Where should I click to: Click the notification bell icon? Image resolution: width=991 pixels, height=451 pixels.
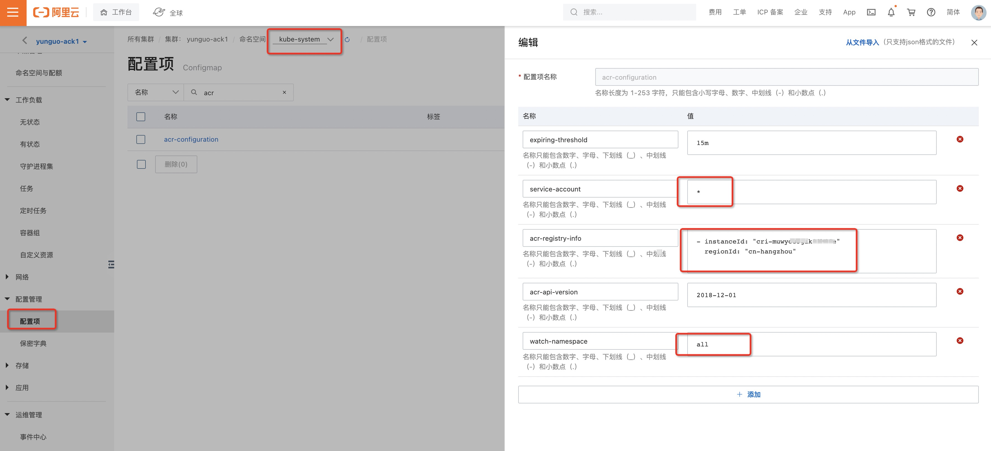click(891, 12)
